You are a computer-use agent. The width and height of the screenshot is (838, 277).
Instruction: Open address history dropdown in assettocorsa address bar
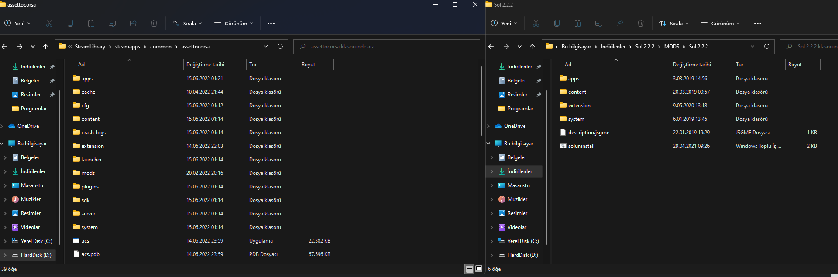(266, 46)
